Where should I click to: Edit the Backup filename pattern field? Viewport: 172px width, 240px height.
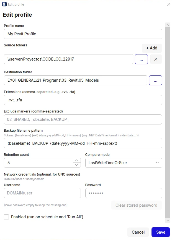click(x=83, y=143)
